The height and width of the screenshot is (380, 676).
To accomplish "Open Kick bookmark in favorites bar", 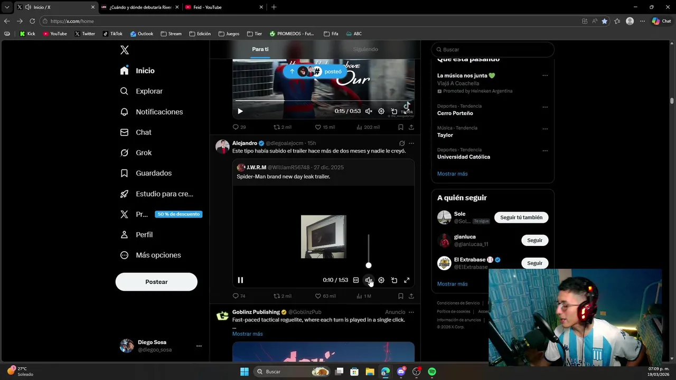I will [x=27, y=34].
